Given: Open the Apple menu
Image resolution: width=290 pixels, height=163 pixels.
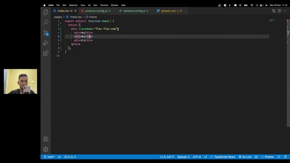Looking at the screenshot, I should coord(44,5).
